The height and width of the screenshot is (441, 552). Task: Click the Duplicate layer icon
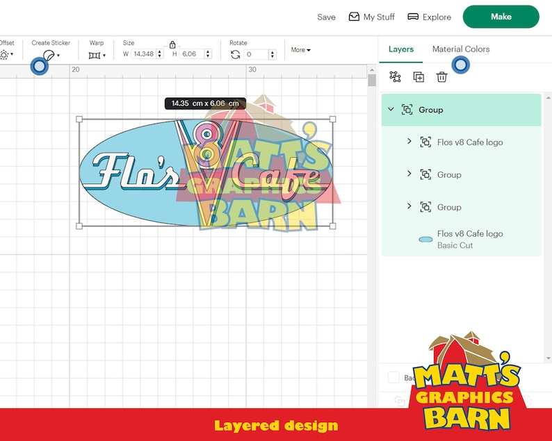pyautogui.click(x=419, y=77)
